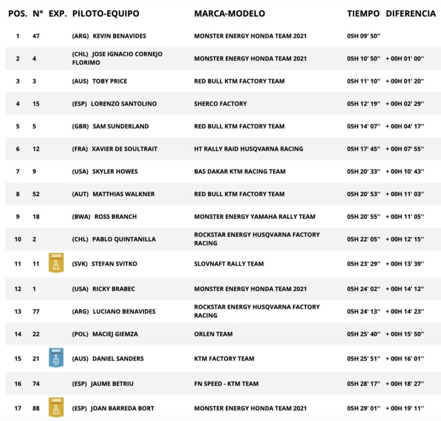This screenshot has height=421, width=441.
Task: Select Xavier de Soultrait's name
Action: tap(124, 149)
